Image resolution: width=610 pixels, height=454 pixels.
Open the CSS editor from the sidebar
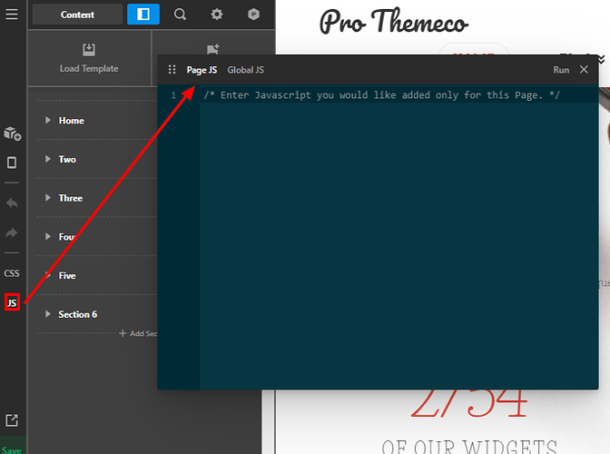click(x=12, y=273)
